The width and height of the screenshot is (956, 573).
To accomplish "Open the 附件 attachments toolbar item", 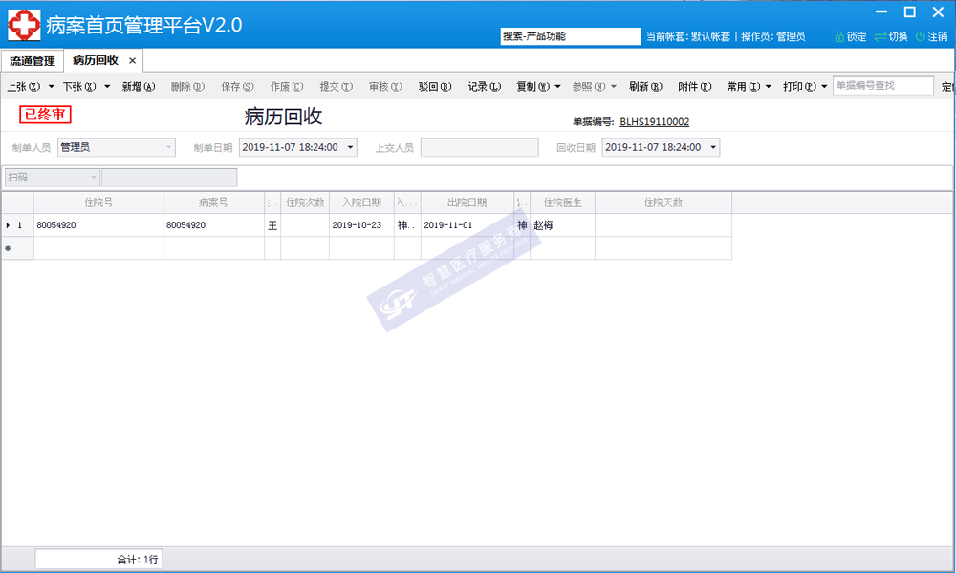I will pyautogui.click(x=694, y=87).
